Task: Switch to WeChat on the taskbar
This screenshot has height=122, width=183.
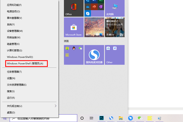Action: coord(140,118)
